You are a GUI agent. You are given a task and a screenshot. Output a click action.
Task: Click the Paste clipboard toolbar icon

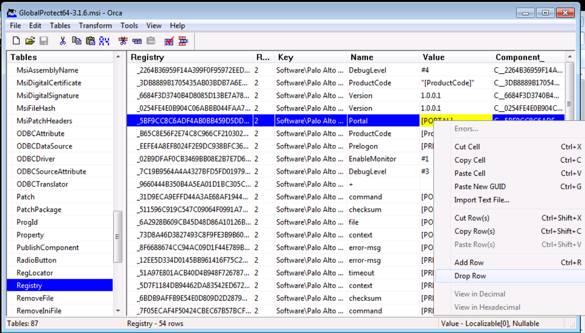(x=90, y=41)
